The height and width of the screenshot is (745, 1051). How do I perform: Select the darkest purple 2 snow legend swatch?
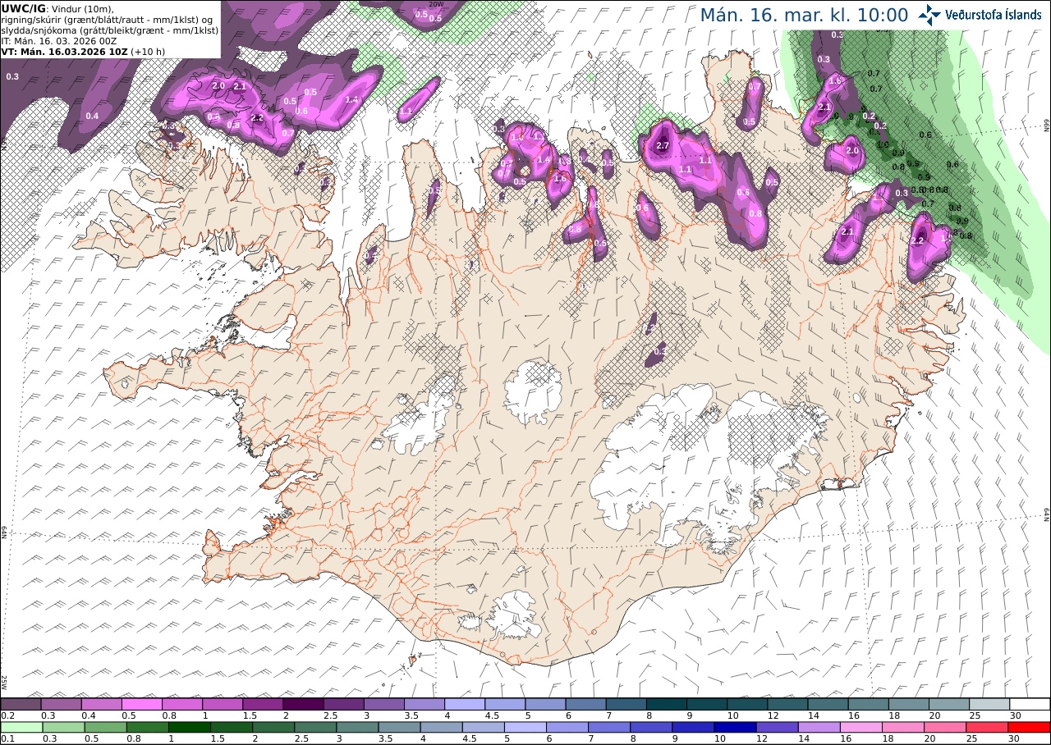(x=303, y=704)
